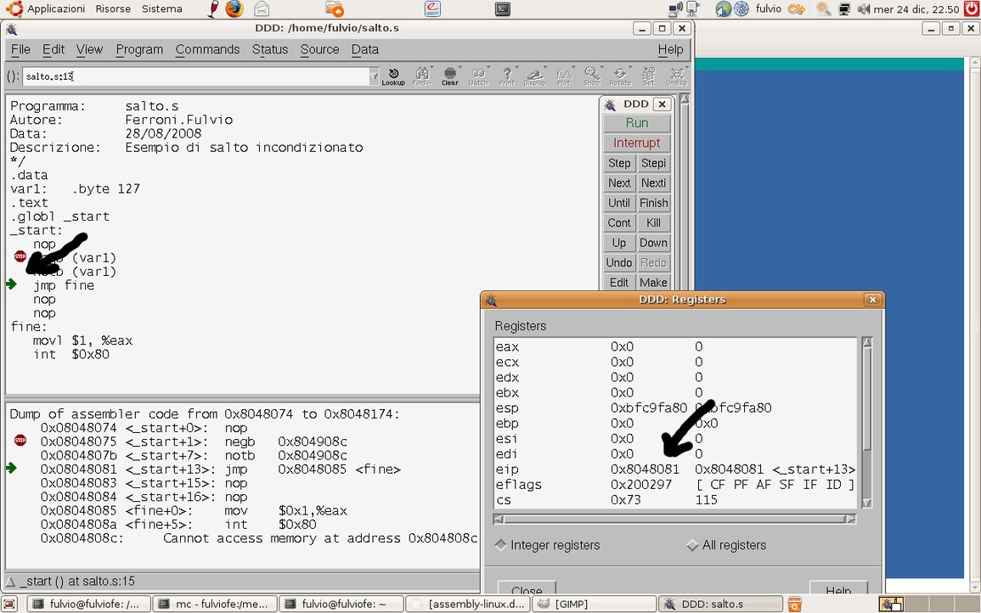981x613 pixels.
Task: Click the Rotate toolbar icon
Action: point(620,76)
